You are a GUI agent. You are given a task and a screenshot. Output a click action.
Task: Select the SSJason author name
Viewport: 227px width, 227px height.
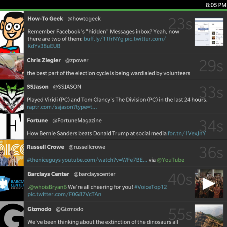[x=38, y=87]
